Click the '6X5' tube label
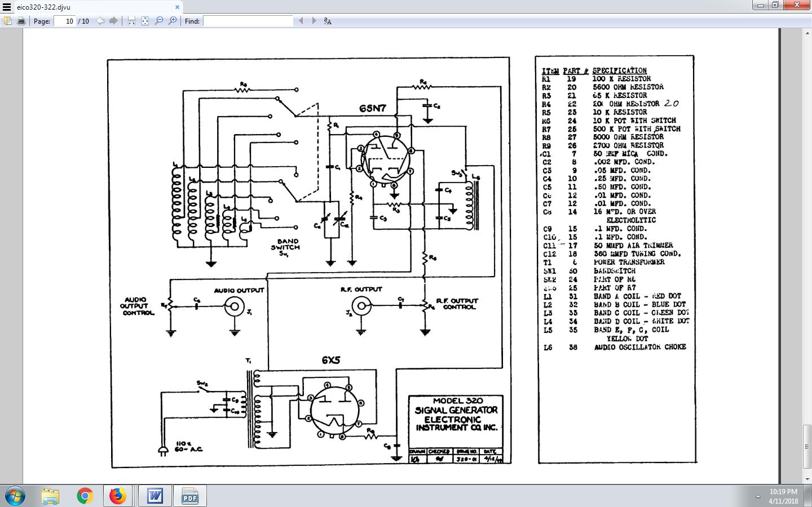The height and width of the screenshot is (507, 812). pos(331,360)
